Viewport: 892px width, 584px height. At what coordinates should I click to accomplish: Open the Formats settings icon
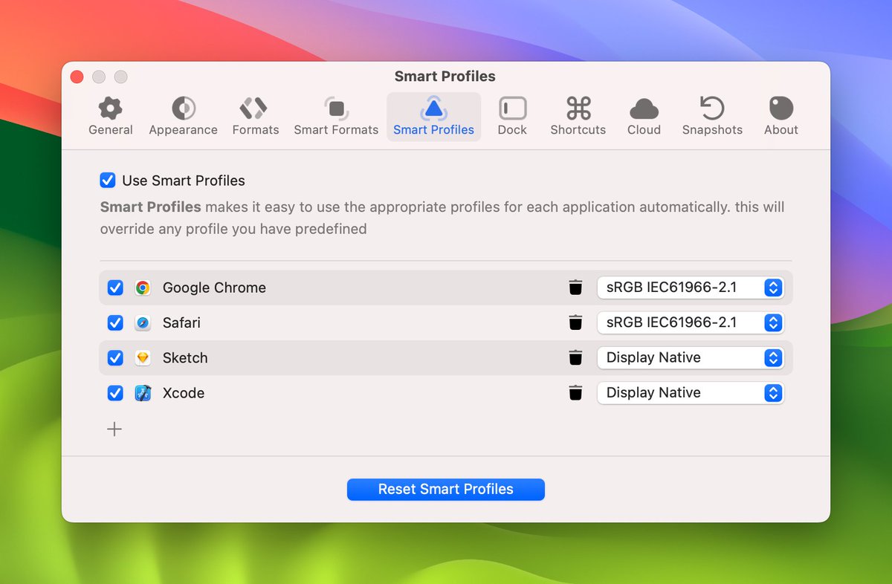[x=255, y=108]
